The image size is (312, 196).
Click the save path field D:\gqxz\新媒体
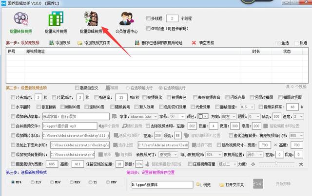(162, 185)
